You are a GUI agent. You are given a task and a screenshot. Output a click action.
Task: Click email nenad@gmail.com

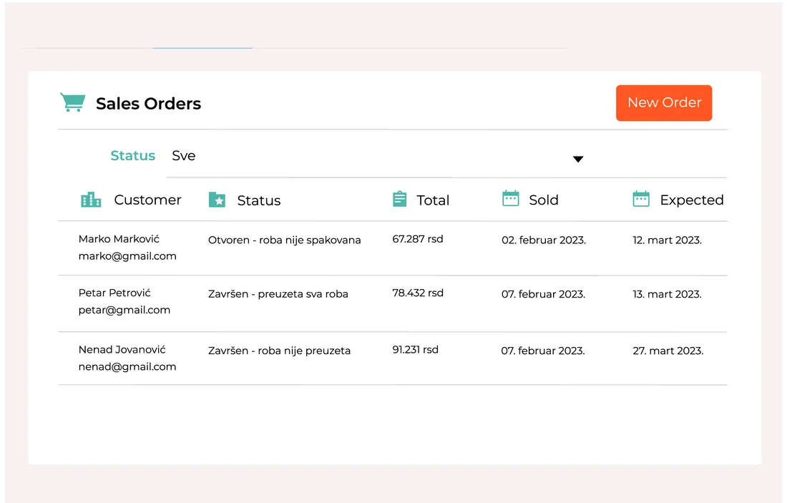(127, 366)
